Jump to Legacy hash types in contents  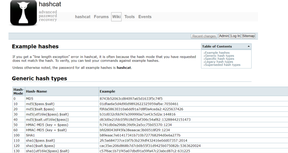coord(219,62)
